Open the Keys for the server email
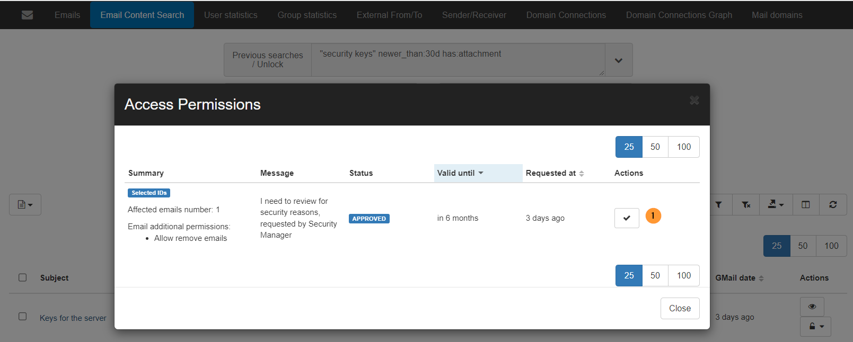Screen dimensions: 853x342 pyautogui.click(x=73, y=318)
